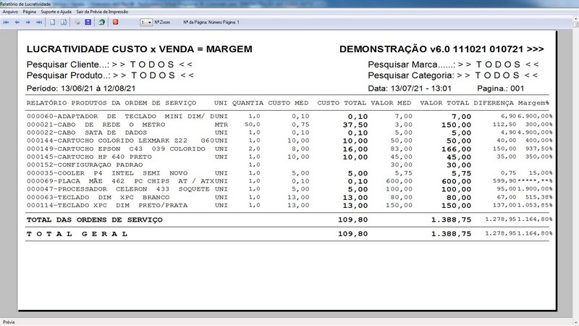579x326 pixels.
Task: Click the 'LUCRATIVIDADE CUSTO x VENDA = MARGEM' title
Action: (140, 49)
